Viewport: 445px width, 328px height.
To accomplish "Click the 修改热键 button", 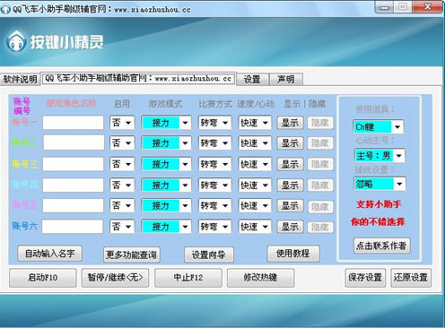I will click(x=260, y=278).
